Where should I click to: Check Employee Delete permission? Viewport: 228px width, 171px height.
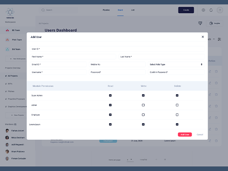point(177,115)
